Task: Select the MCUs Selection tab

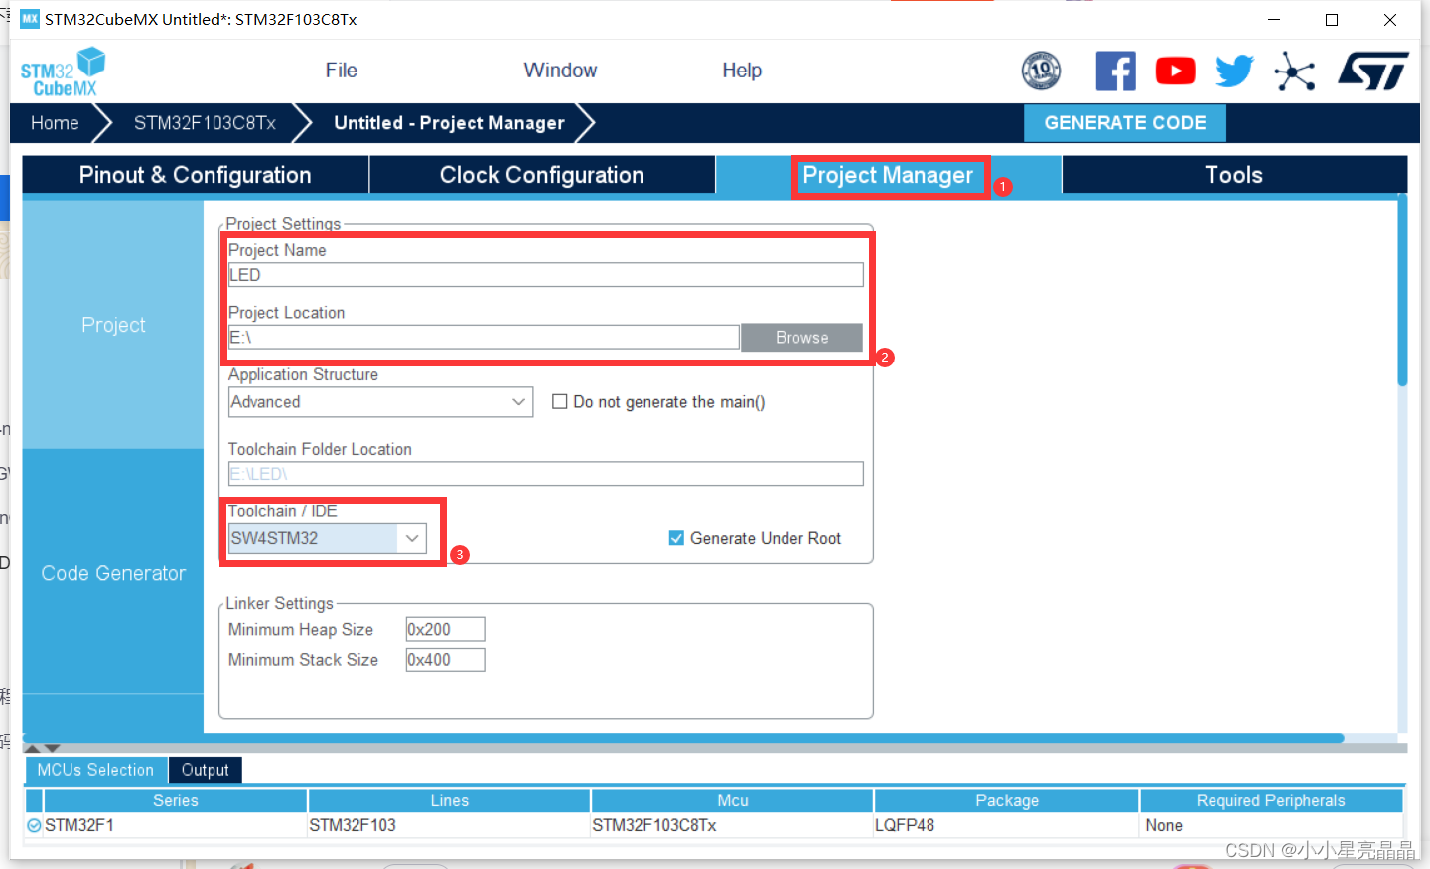Action: tap(95, 770)
